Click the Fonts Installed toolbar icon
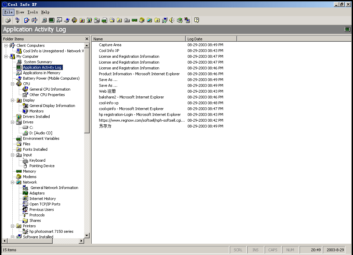353x255 pixels. 119,20
